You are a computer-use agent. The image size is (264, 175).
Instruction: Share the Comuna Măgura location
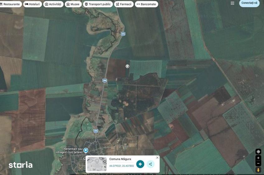[x=150, y=164]
